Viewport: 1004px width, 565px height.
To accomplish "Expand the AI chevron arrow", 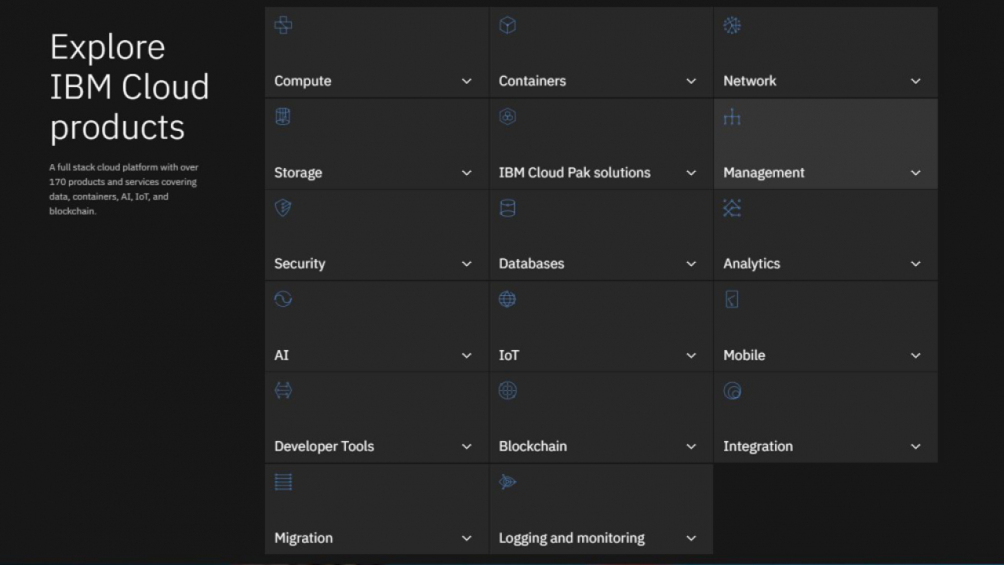I will [x=467, y=355].
